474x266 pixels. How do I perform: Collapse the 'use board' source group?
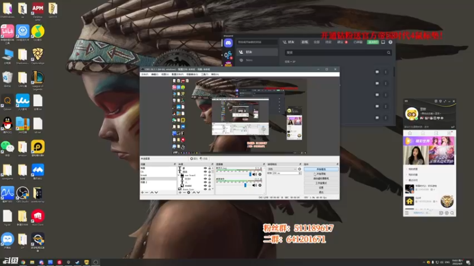pos(179,175)
